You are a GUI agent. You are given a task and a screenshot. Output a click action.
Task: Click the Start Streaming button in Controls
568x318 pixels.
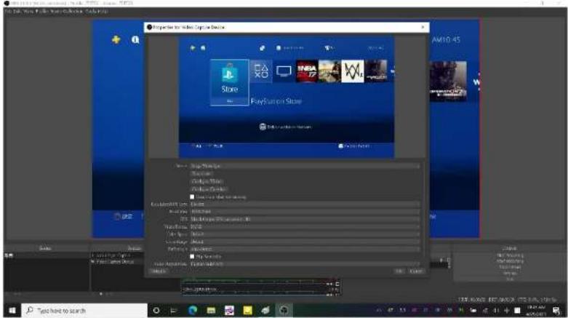[x=510, y=255]
